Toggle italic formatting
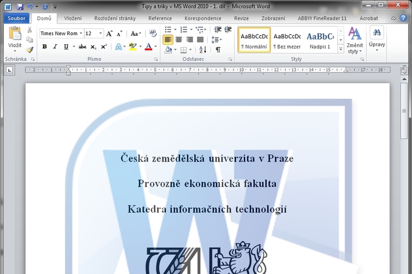 pos(55,47)
